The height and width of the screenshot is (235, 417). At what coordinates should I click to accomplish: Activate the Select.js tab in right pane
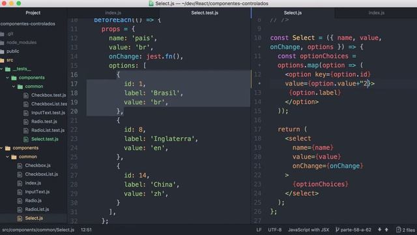[293, 13]
